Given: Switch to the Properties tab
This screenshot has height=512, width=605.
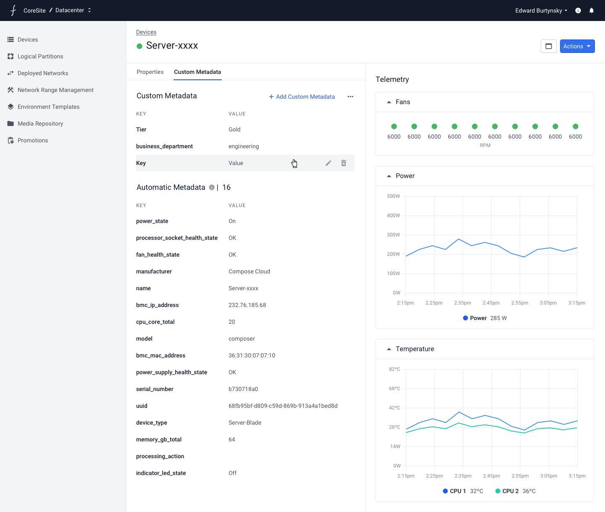Looking at the screenshot, I should [x=150, y=72].
